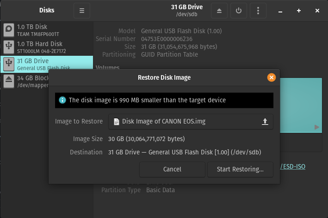Viewport: 328px width, 218px height.
Task: Open the Disks application hamburger menu
Action: [x=82, y=11]
